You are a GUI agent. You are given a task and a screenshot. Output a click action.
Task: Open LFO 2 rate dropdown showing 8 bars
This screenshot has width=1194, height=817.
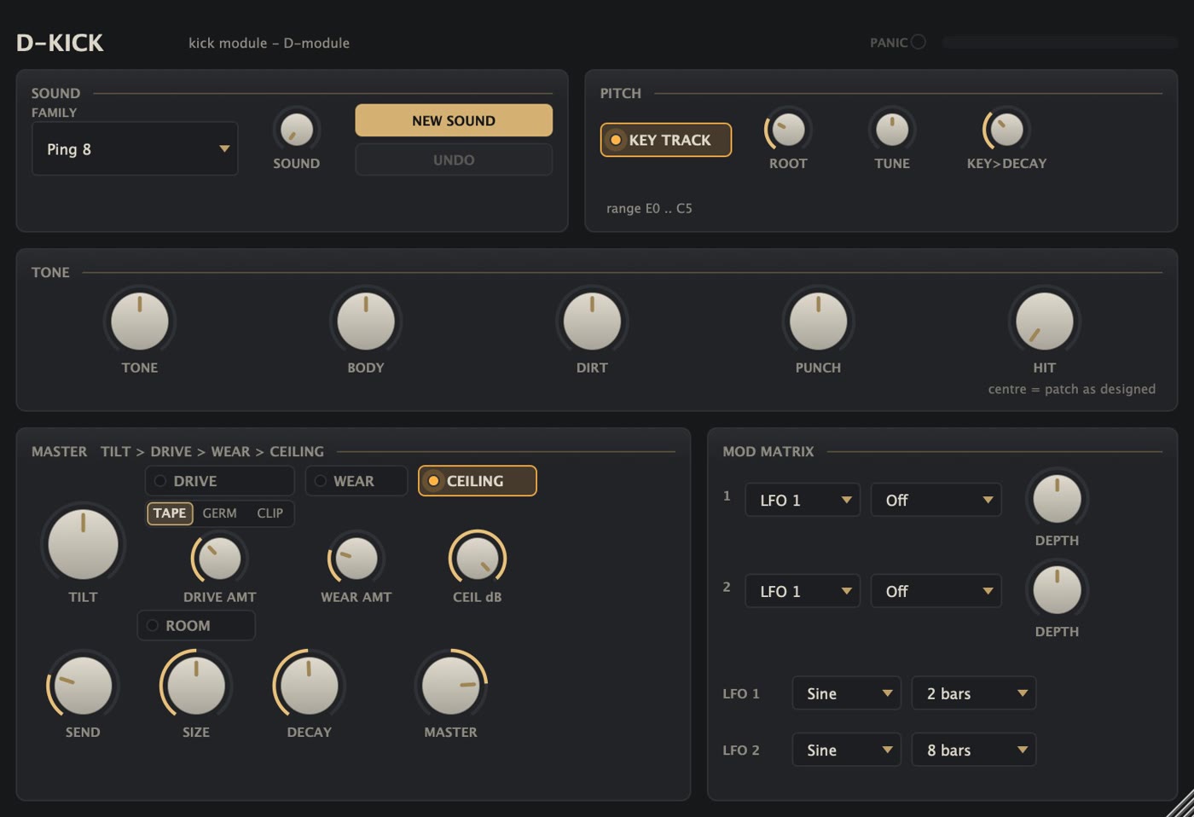tap(974, 750)
